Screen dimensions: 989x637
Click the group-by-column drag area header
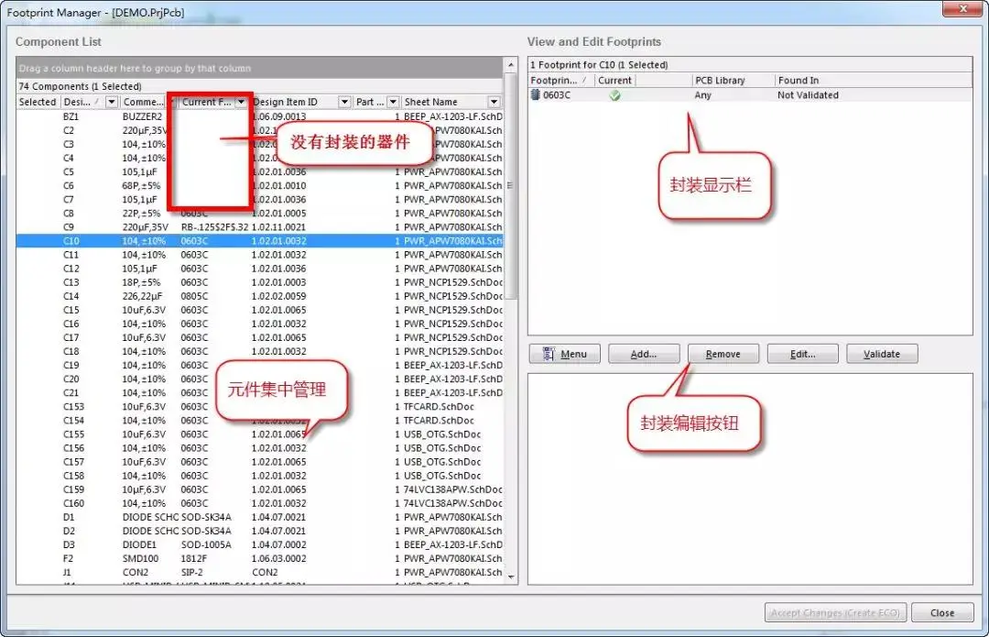(x=260, y=68)
